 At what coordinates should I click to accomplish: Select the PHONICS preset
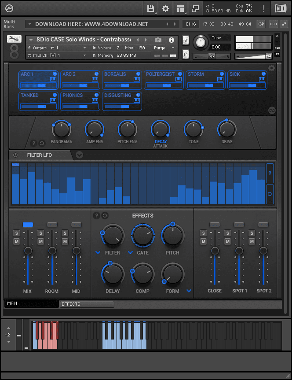point(80,101)
